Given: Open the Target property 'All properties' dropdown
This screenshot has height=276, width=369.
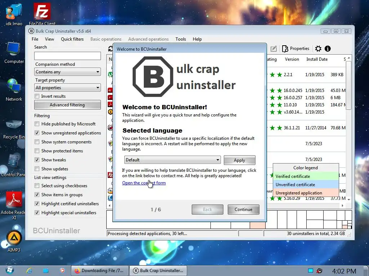Looking at the screenshot, I should [x=67, y=88].
